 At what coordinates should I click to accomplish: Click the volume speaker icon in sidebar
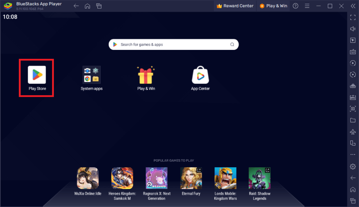click(353, 29)
